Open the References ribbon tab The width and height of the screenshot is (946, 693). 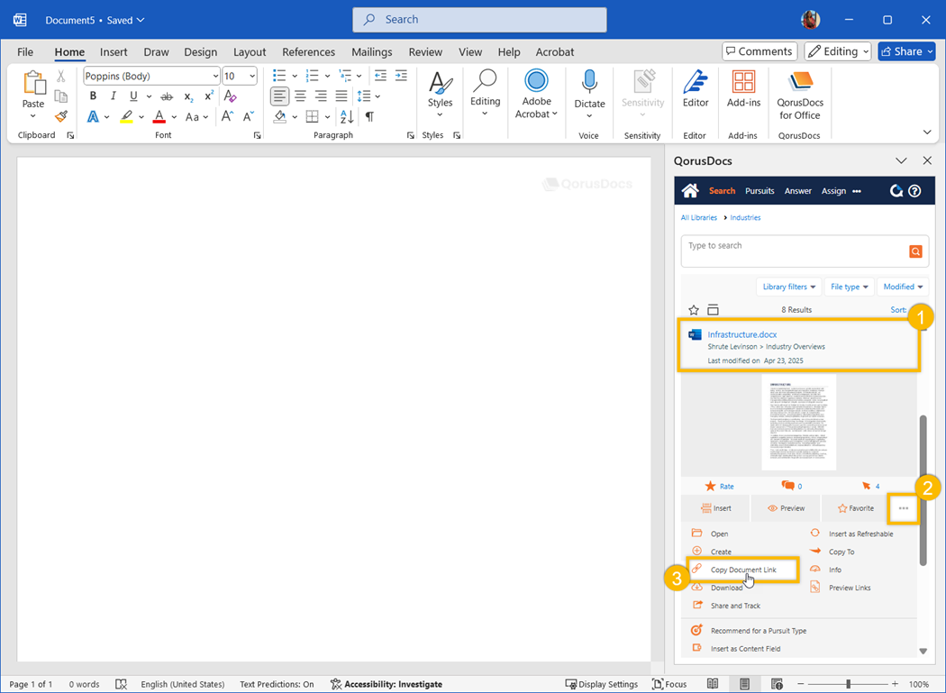(308, 52)
